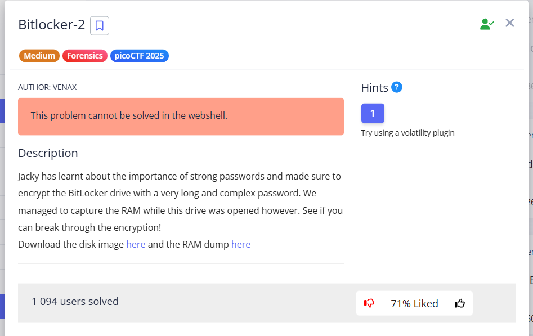The width and height of the screenshot is (533, 336).
Task: Click the Bitlocker-2 challenge title
Action: (x=51, y=25)
